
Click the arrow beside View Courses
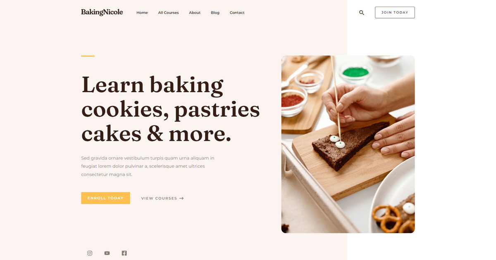[181, 199]
